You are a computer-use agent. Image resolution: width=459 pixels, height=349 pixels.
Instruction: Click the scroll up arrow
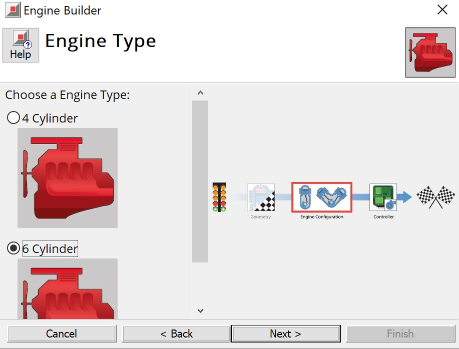(200, 92)
